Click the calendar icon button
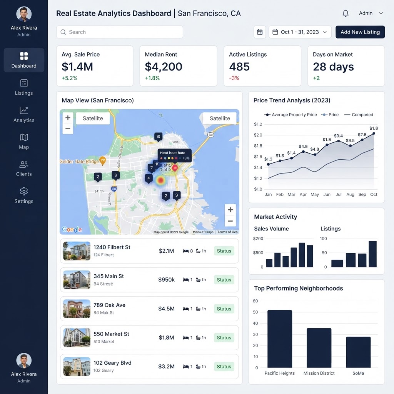The image size is (394, 394). (260, 32)
